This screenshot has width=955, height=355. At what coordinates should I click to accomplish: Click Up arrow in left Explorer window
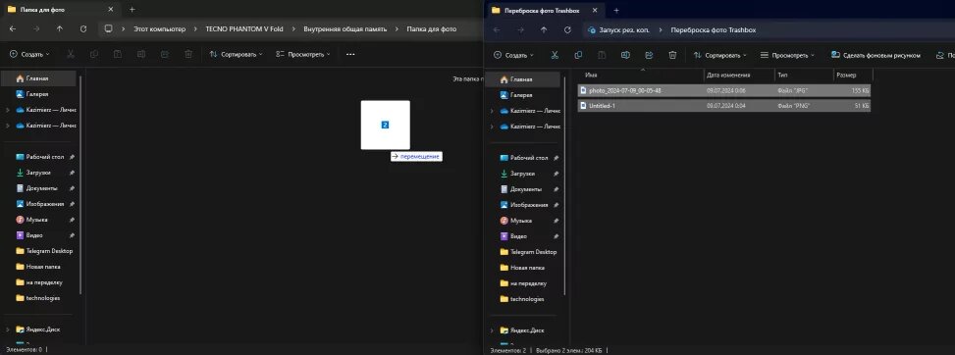(x=59, y=29)
